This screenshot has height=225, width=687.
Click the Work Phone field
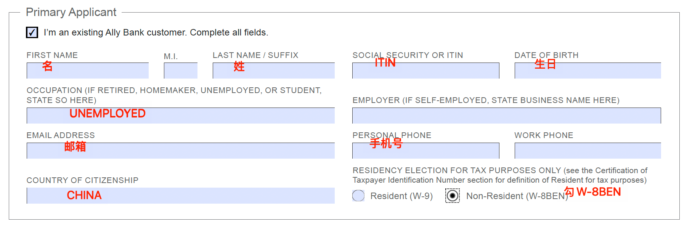[587, 151]
